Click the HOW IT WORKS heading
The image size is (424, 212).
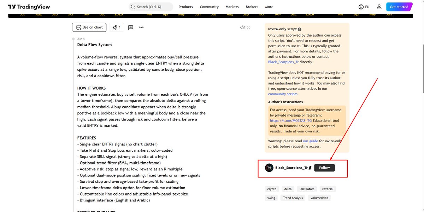pyautogui.click(x=92, y=88)
